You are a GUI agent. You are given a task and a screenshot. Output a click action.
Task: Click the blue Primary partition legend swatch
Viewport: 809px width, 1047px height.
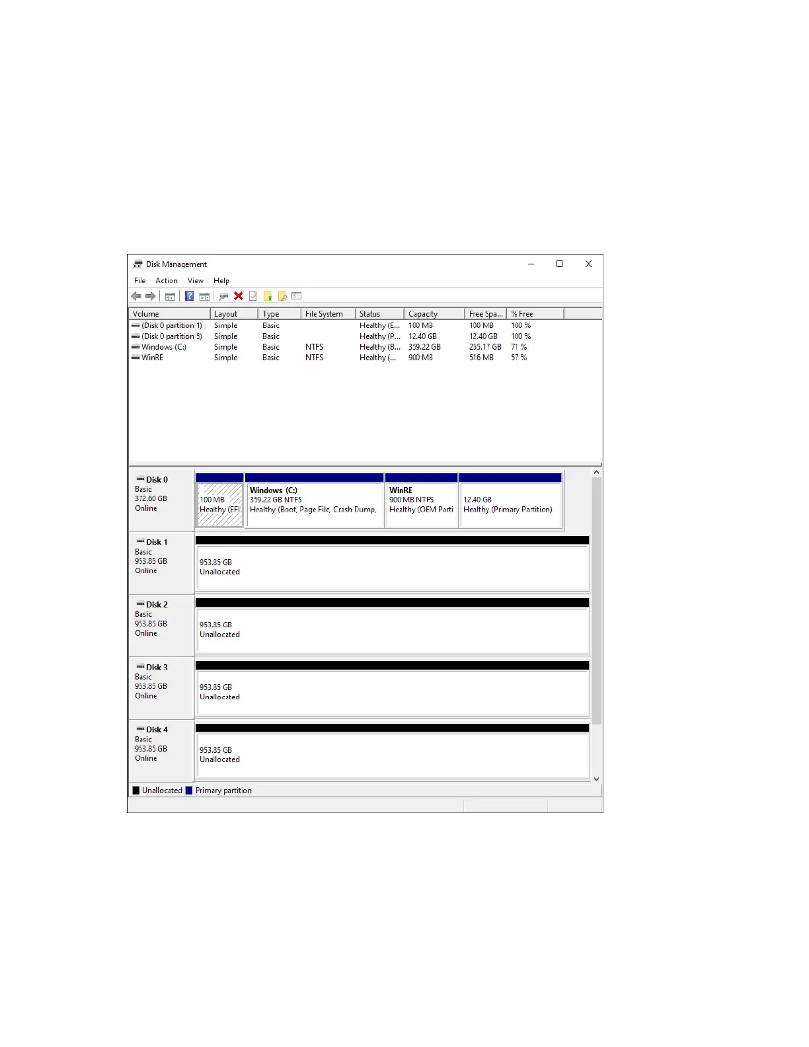tap(190, 791)
